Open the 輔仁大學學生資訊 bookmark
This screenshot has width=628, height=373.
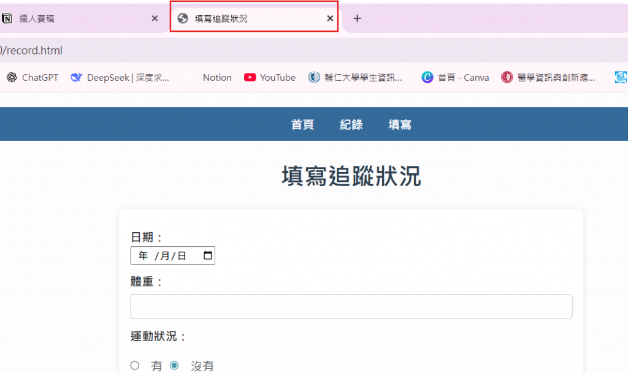[355, 78]
